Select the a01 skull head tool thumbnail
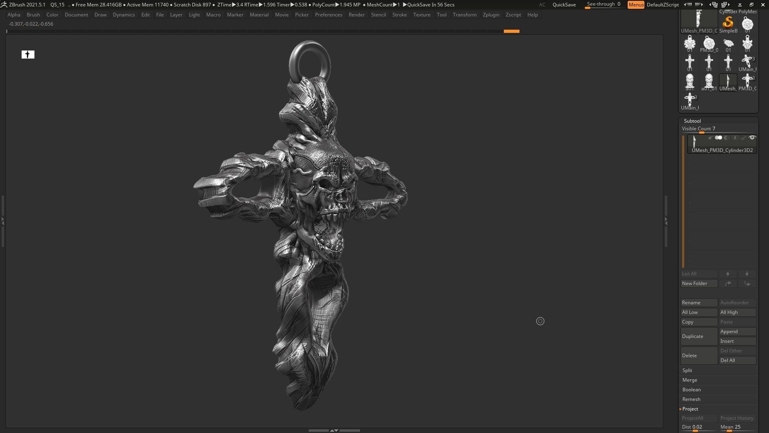Image resolution: width=769 pixels, height=433 pixels. pyautogui.click(x=689, y=82)
